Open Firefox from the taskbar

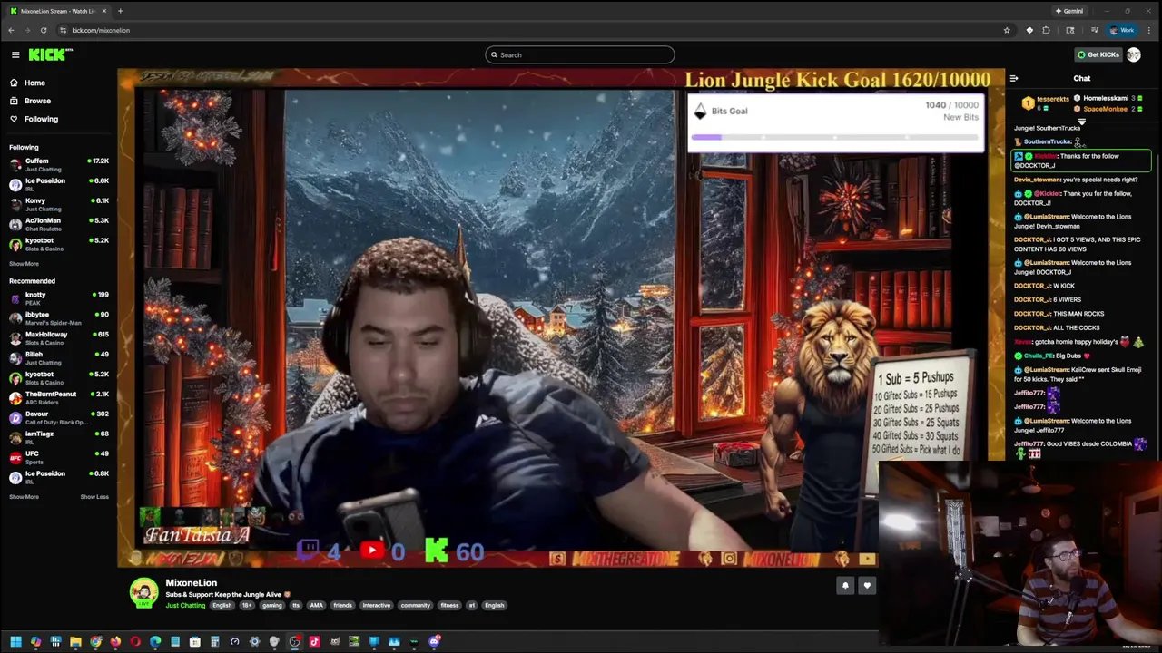tap(115, 642)
